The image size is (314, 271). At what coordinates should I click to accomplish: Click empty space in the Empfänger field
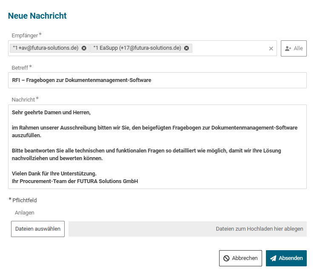click(230, 48)
